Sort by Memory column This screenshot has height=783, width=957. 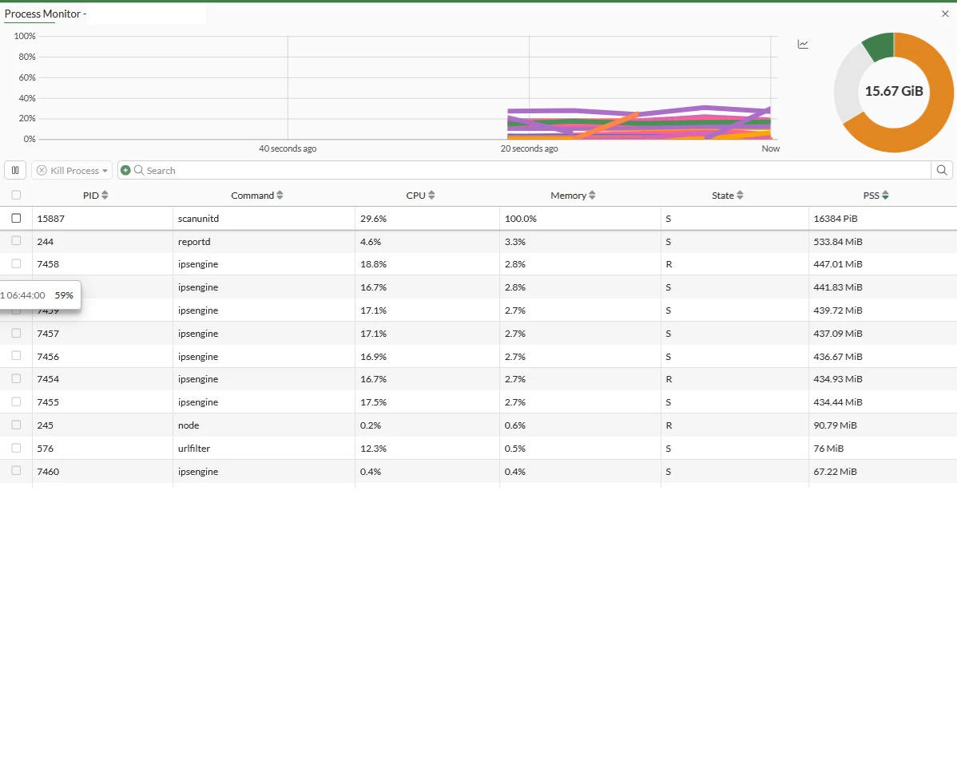[x=573, y=195]
